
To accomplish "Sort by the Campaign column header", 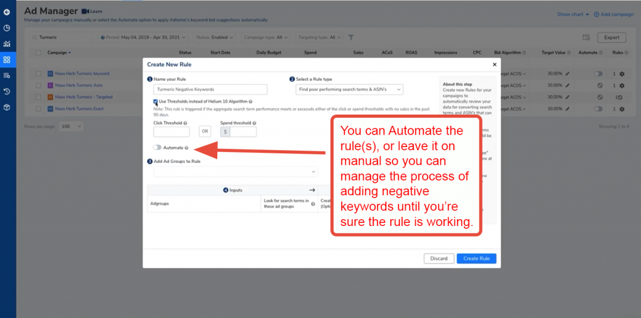I will [x=59, y=53].
